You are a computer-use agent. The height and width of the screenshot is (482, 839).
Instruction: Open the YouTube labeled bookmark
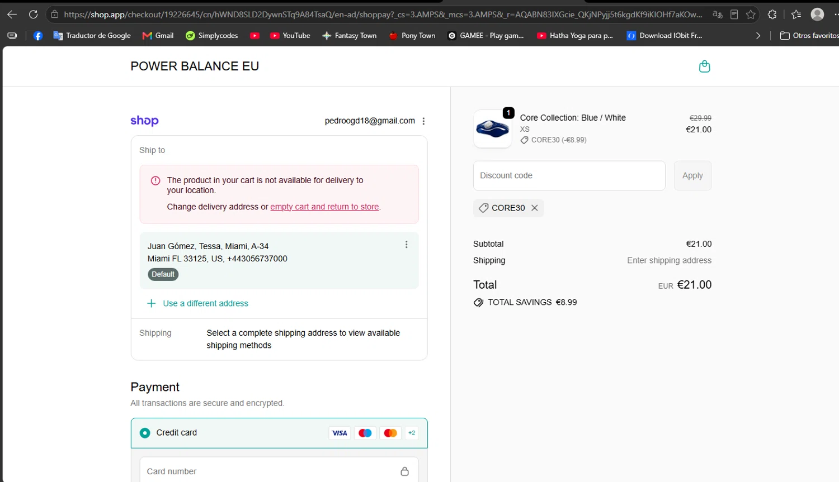point(290,36)
